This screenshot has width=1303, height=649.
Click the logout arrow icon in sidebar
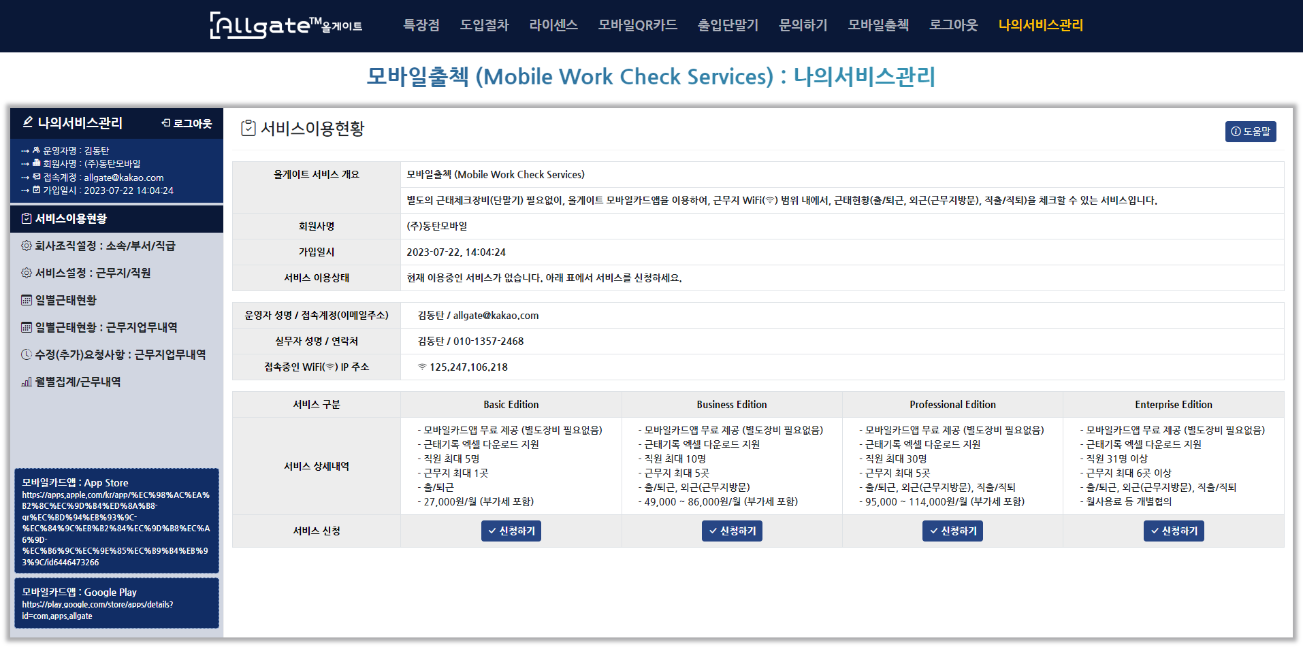pyautogui.click(x=165, y=123)
